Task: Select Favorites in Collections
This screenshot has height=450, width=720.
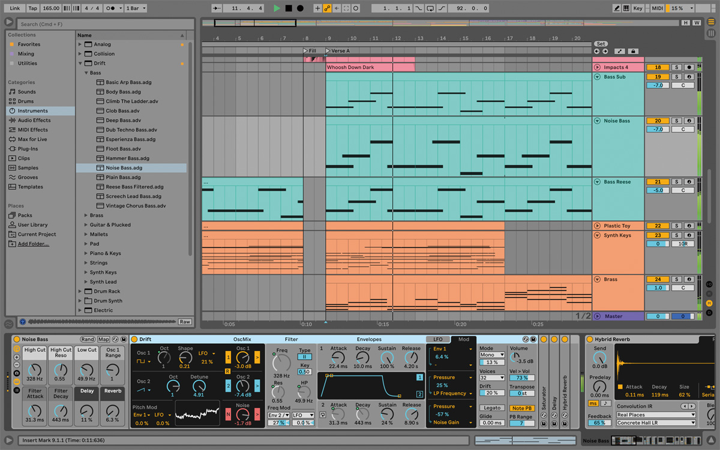Action: (29, 44)
